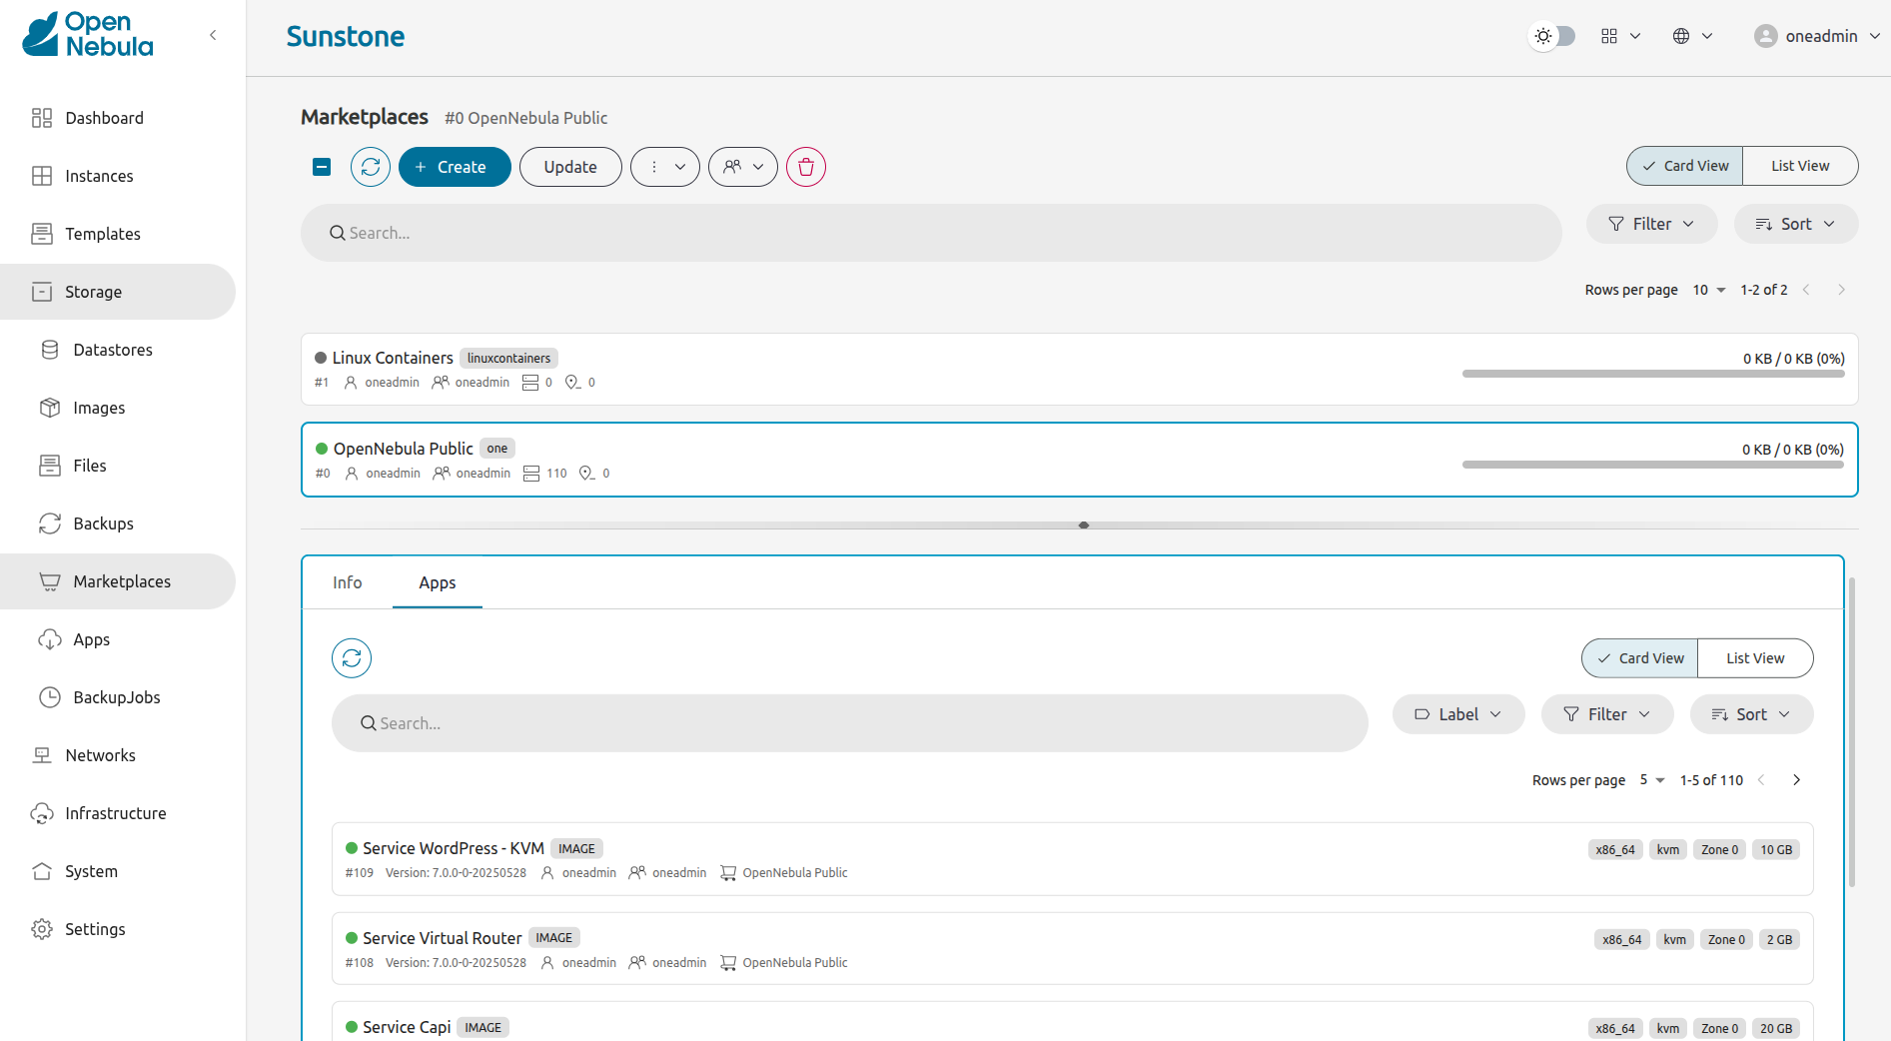Open Dashboard from the sidebar

[x=118, y=118]
